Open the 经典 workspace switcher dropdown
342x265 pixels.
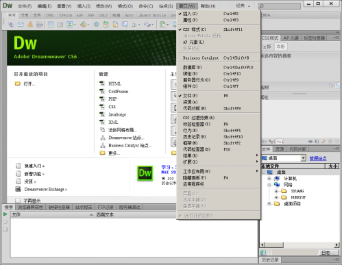(x=243, y=6)
